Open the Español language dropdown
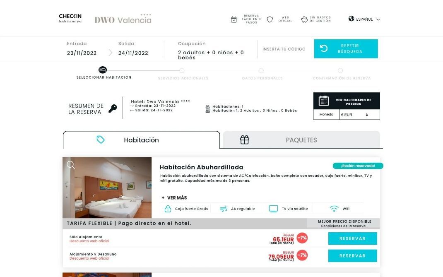The image size is (443, 277). pos(364,19)
